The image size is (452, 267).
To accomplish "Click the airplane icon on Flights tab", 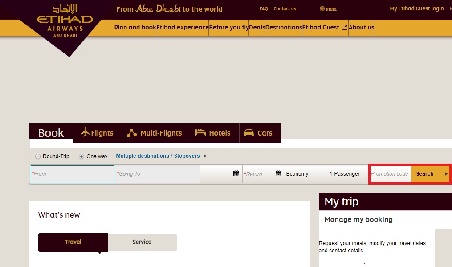I will click(x=85, y=132).
